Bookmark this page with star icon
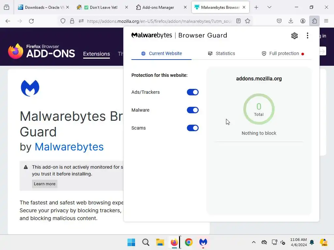Screen dimensions: 334x250 247,21
